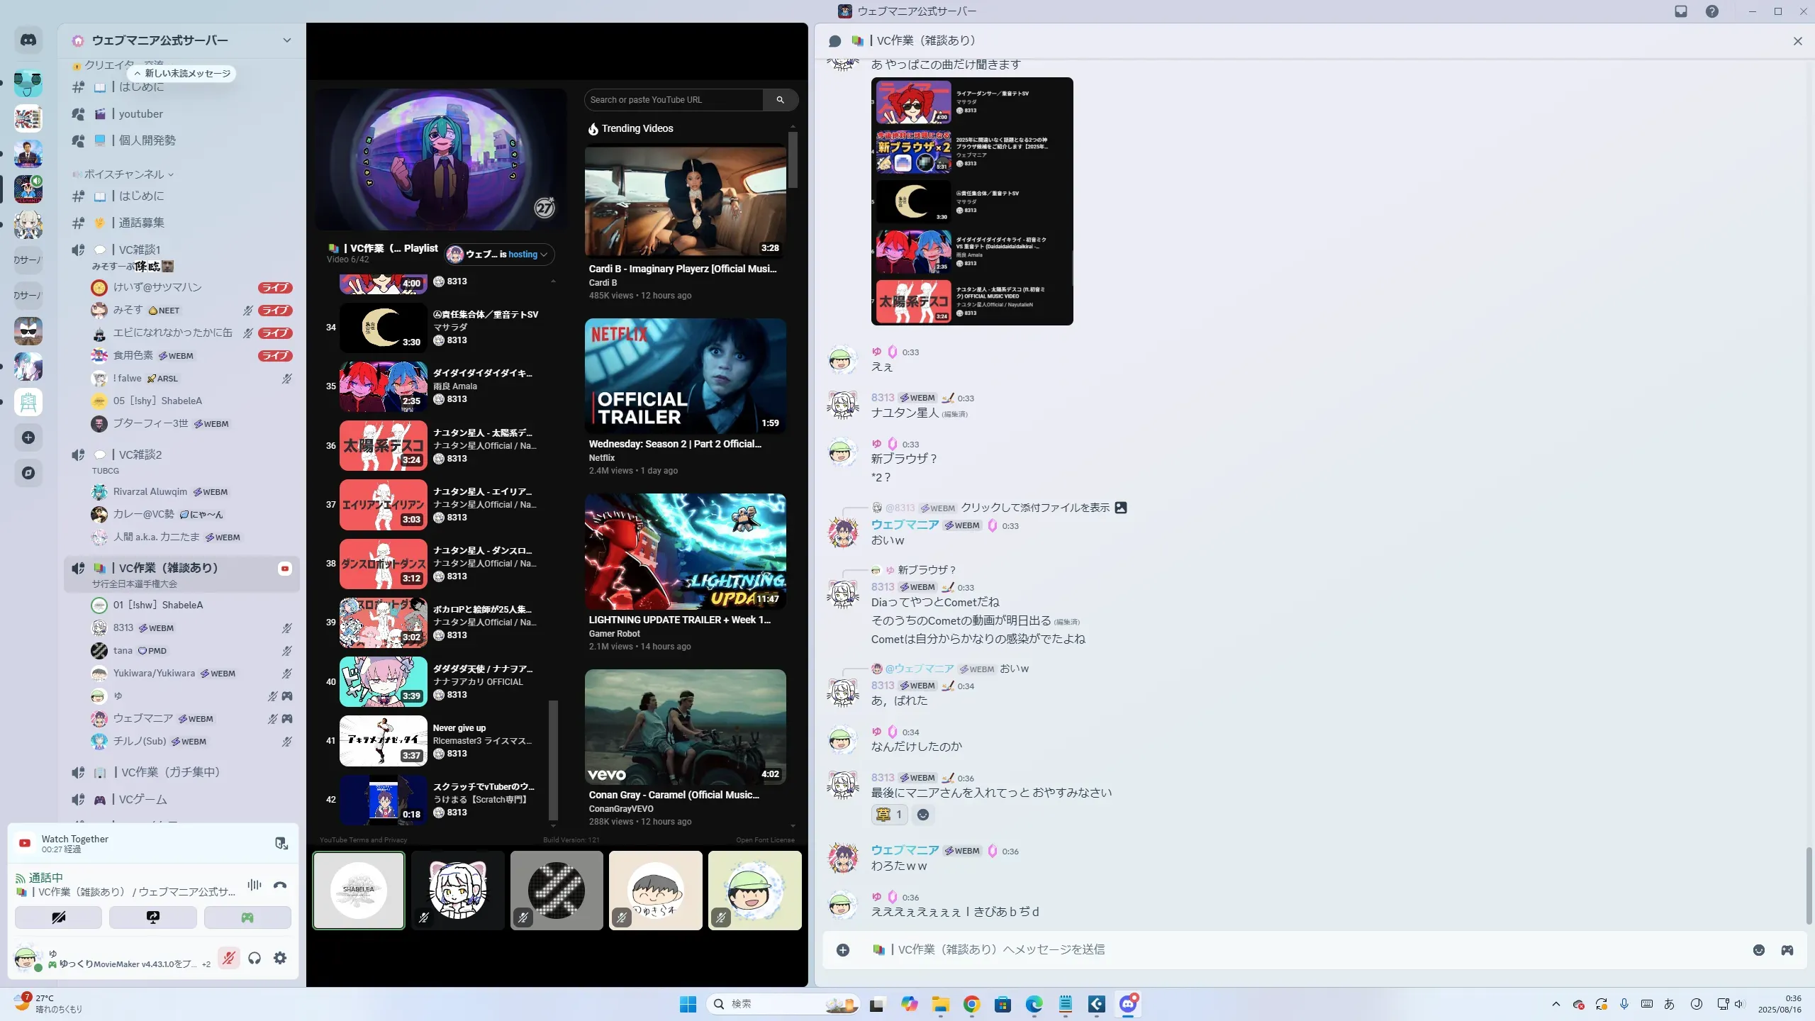Open the YouTube Terms and Privacy link
This screenshot has width=1815, height=1021.
pos(363,840)
